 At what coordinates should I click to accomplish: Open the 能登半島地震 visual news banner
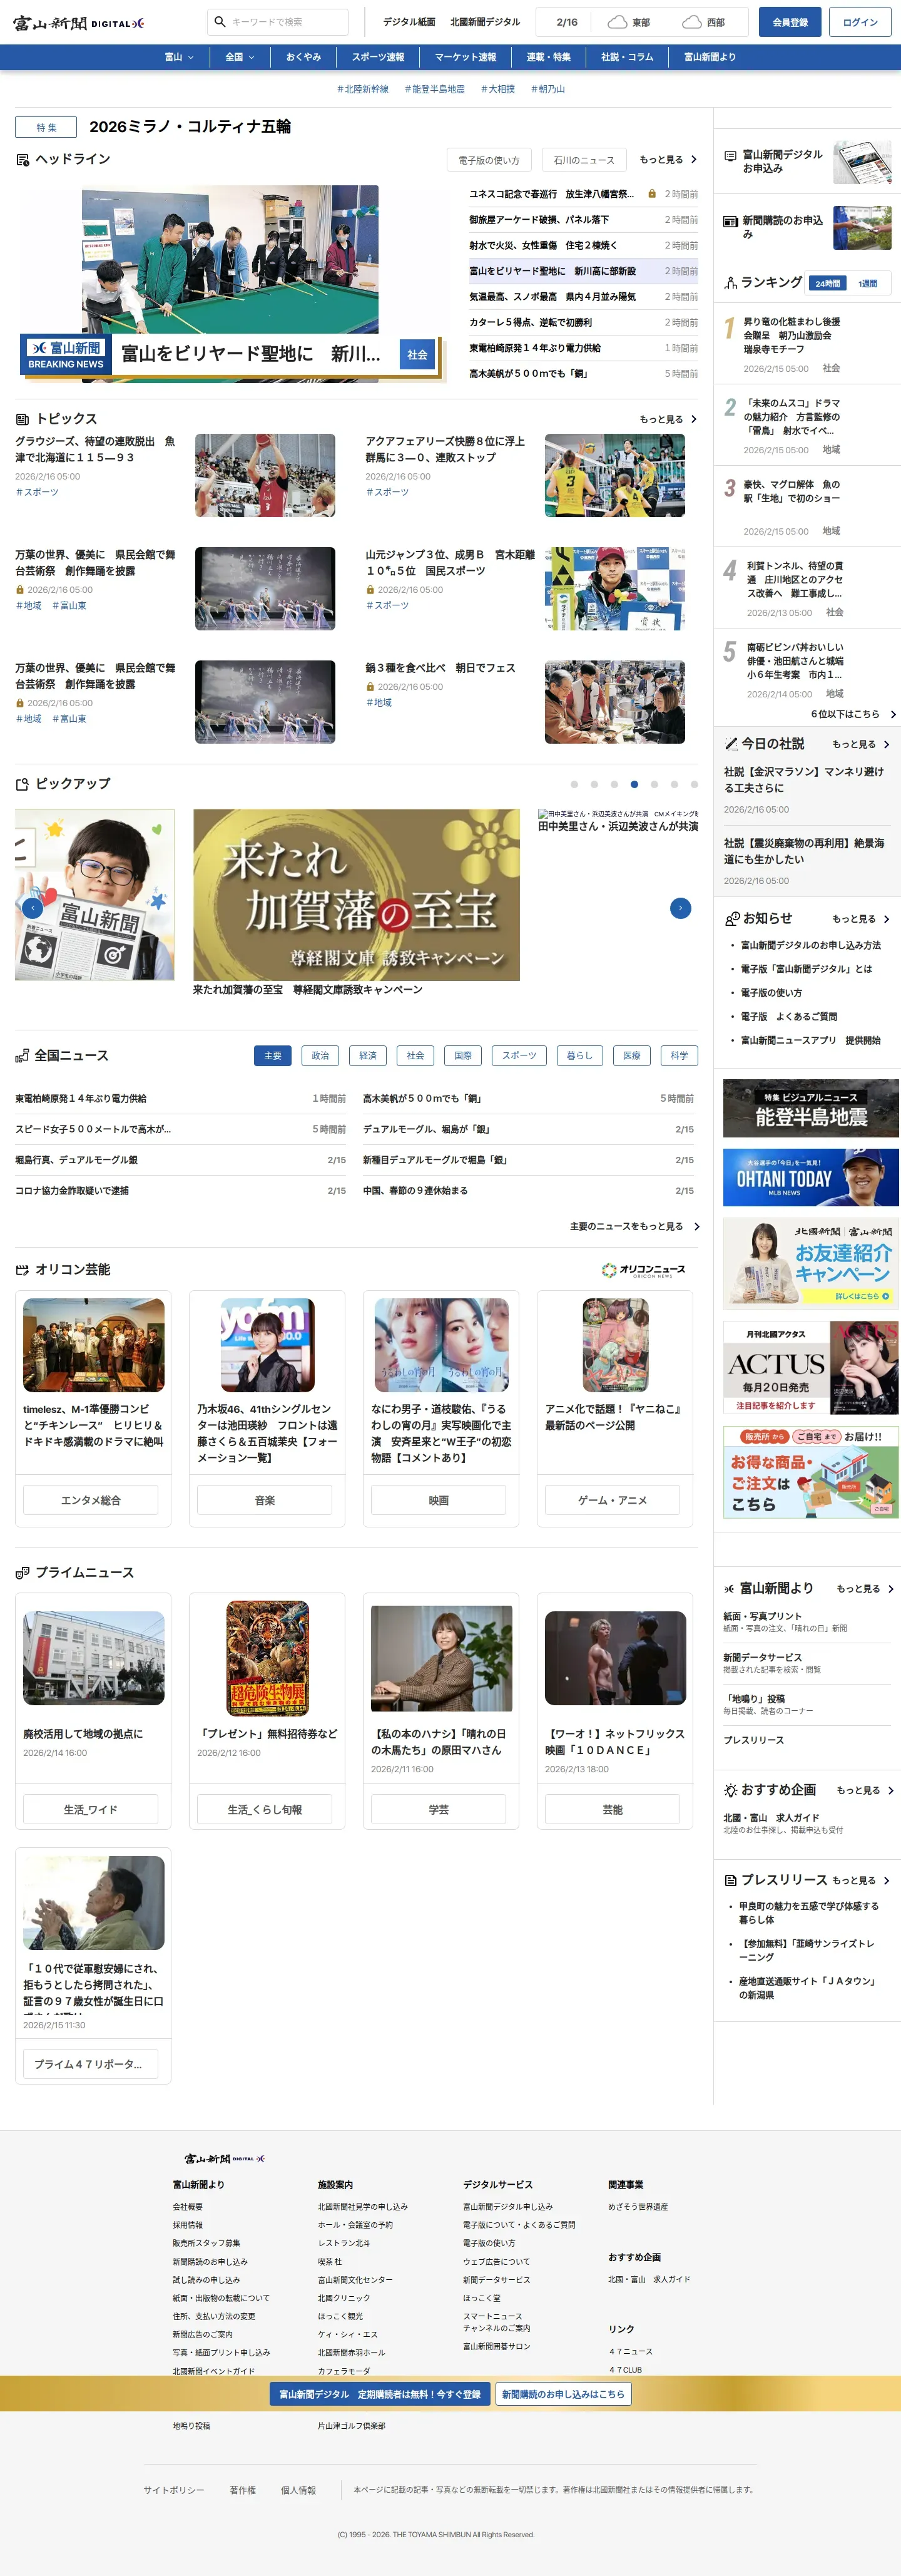[x=811, y=1108]
